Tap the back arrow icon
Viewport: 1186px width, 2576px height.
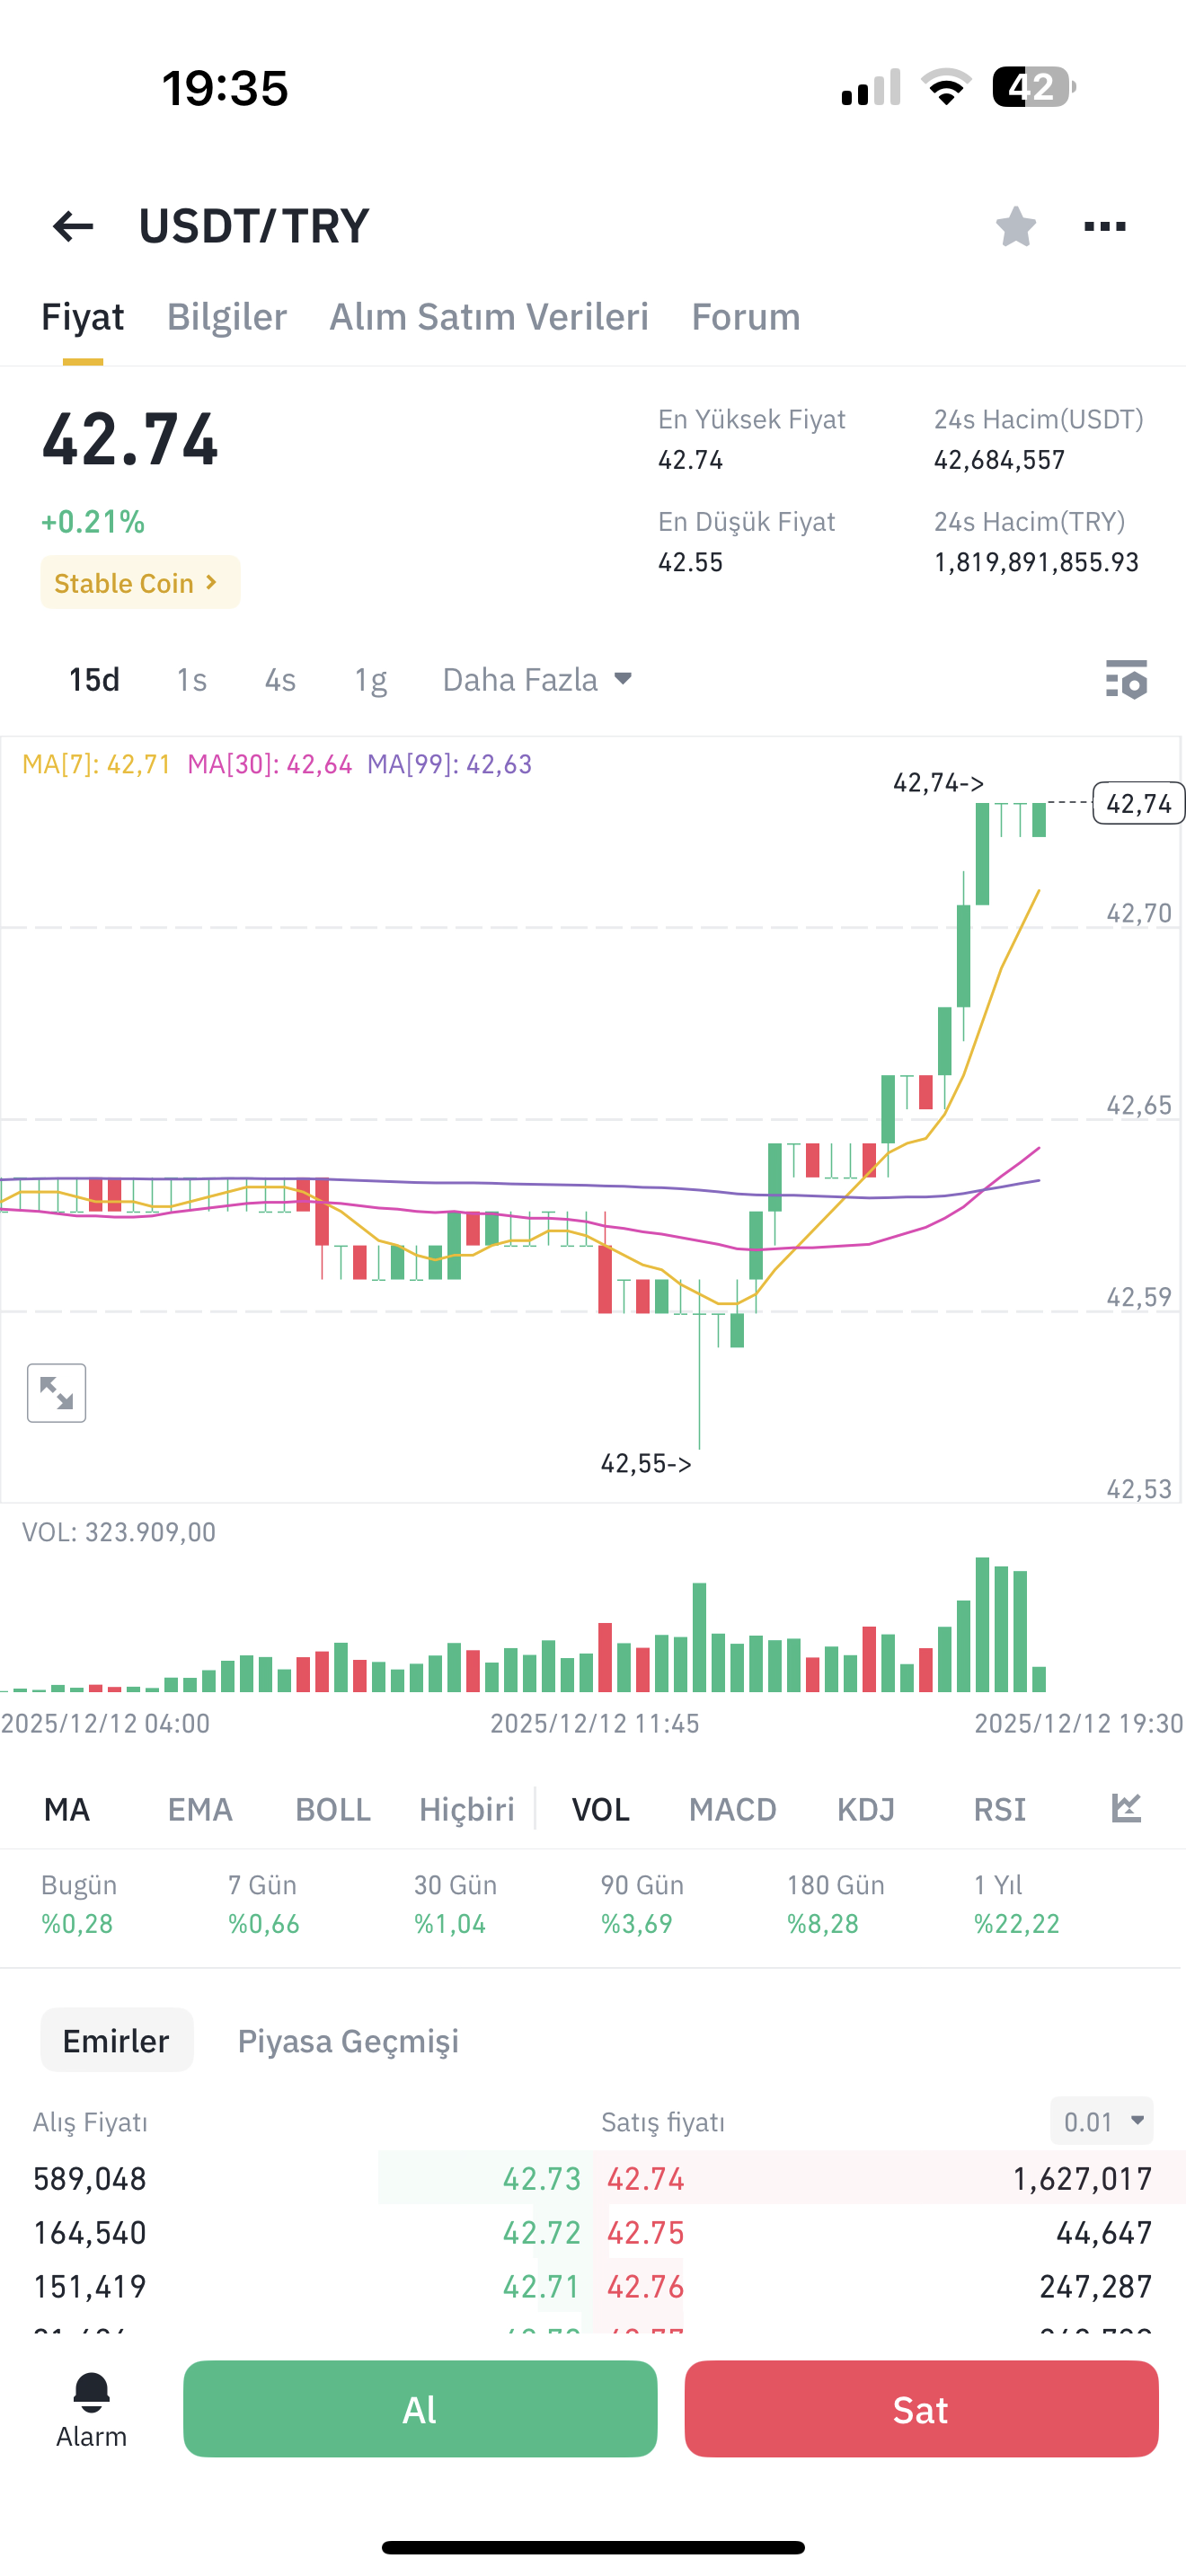pyautogui.click(x=73, y=226)
